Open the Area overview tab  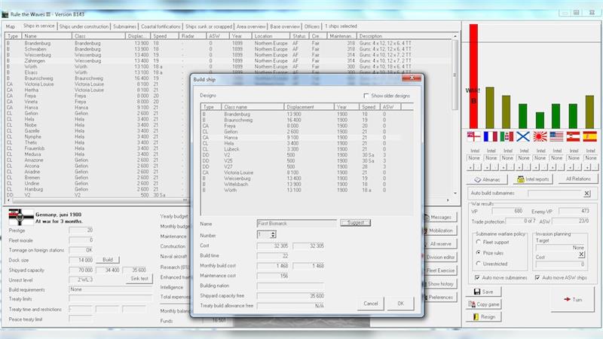pyautogui.click(x=251, y=26)
